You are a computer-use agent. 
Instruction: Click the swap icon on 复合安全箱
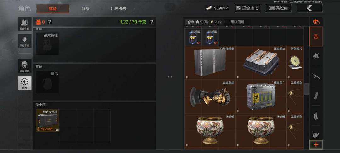tap(57, 130)
